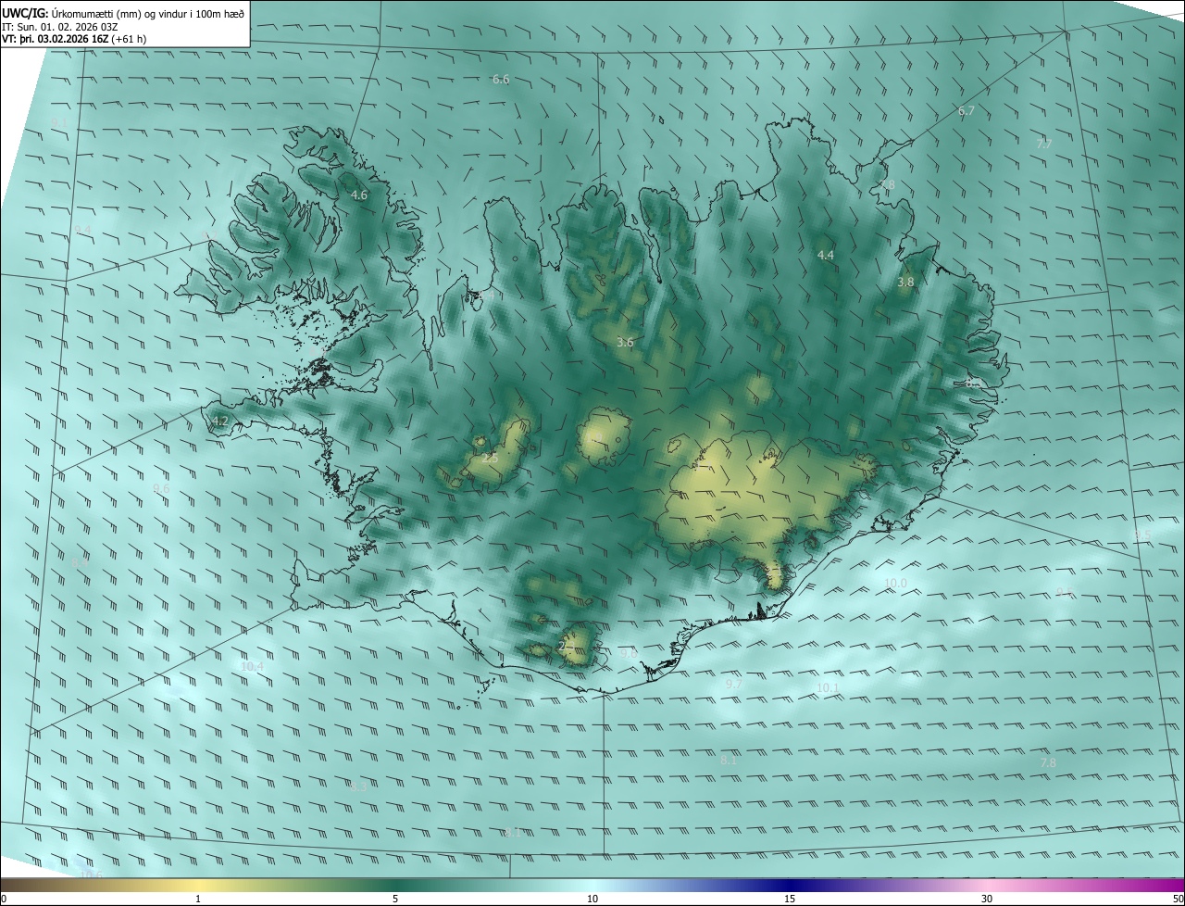Select the 2.5 value on the western glacier
The width and height of the screenshot is (1185, 906).
point(490,458)
